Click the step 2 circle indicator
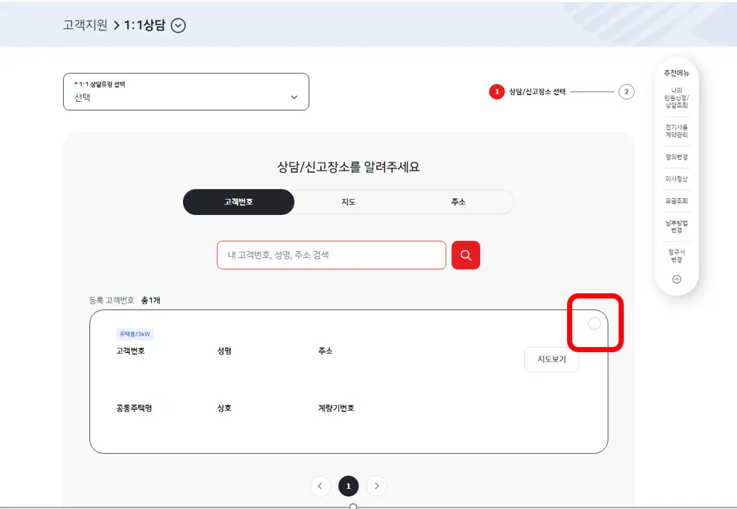Image resolution: width=737 pixels, height=509 pixels. pyautogui.click(x=627, y=91)
